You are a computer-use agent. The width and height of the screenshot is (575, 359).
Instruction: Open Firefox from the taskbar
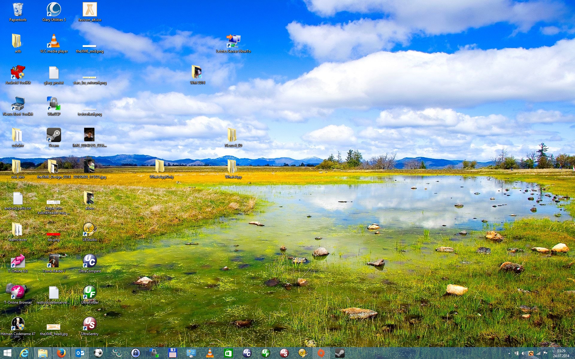61,353
